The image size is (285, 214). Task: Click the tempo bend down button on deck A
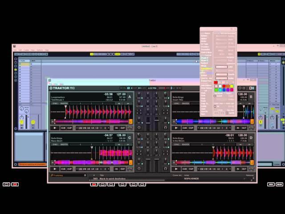coord(119,103)
